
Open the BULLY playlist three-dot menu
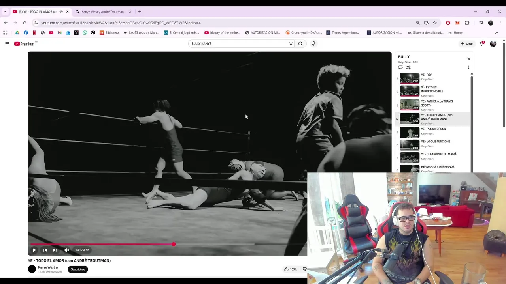(x=469, y=67)
